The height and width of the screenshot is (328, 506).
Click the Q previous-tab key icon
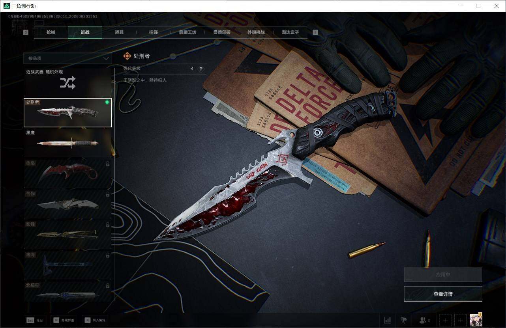(26, 32)
